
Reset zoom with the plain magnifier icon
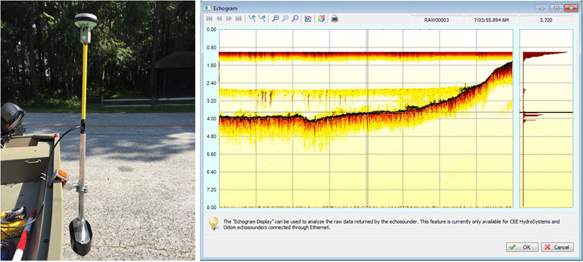click(x=295, y=19)
